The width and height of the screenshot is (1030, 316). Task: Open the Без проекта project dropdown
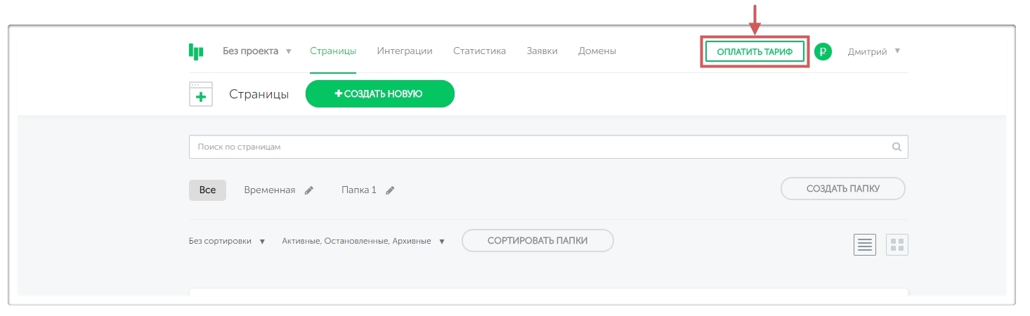pos(257,51)
